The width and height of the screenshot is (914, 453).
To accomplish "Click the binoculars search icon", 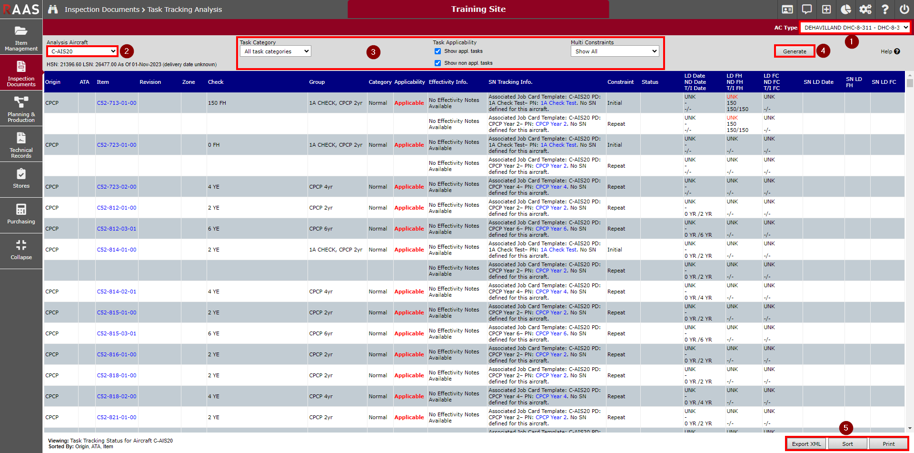I will point(53,10).
